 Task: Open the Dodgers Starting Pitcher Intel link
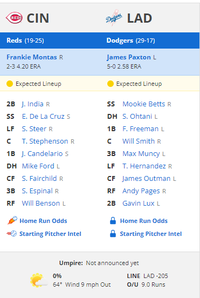coord(151,234)
